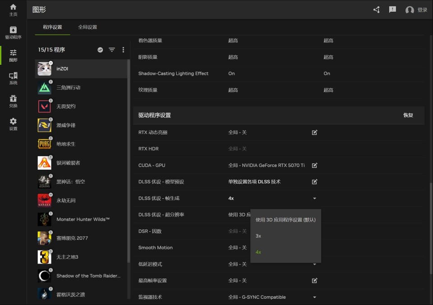Select the 无畏契约 game icon
The height and width of the screenshot is (305, 433).
45,106
